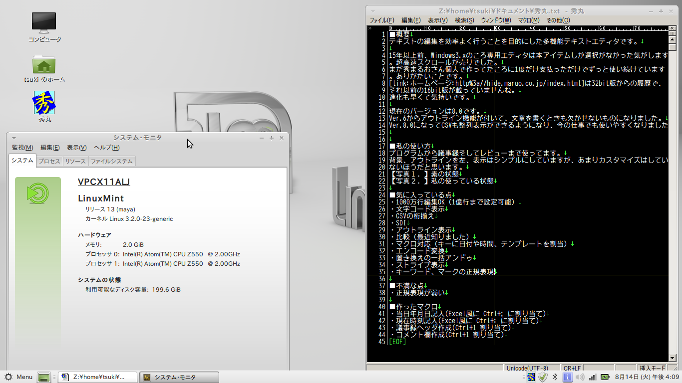Click the blue info notification tray icon
682x383 pixels.
click(567, 377)
